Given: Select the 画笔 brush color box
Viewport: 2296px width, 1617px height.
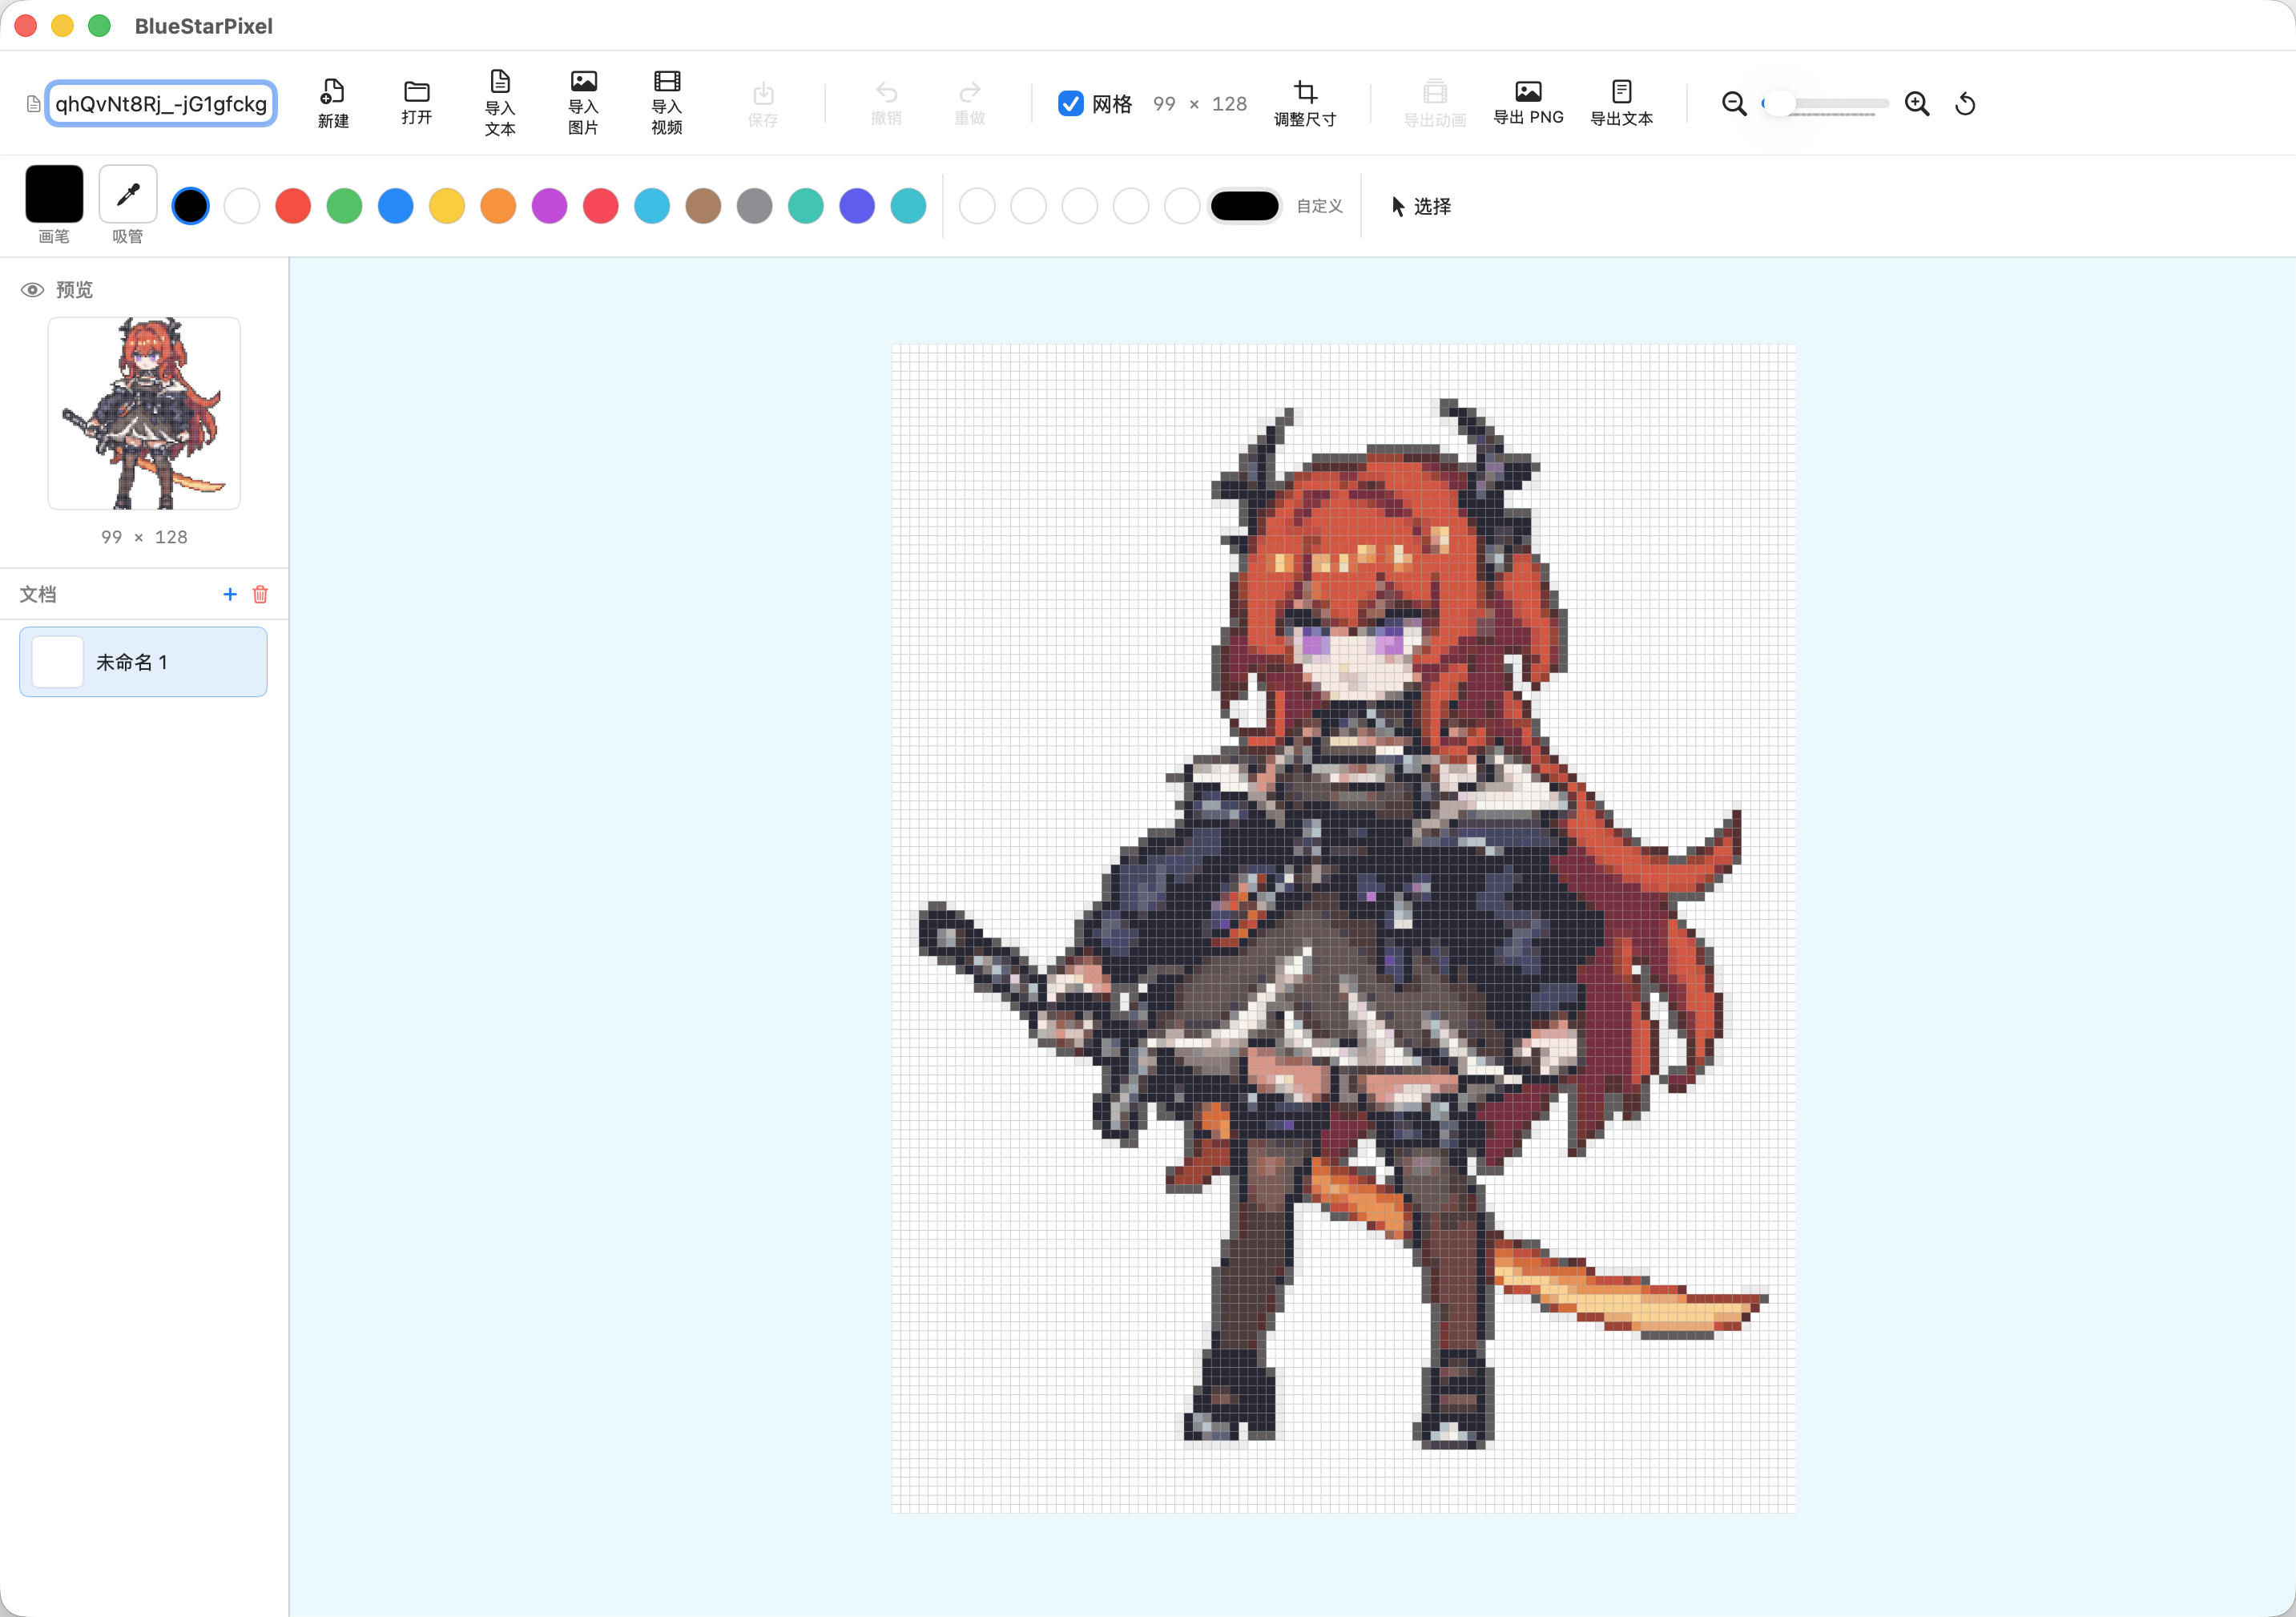Looking at the screenshot, I should click(54, 194).
